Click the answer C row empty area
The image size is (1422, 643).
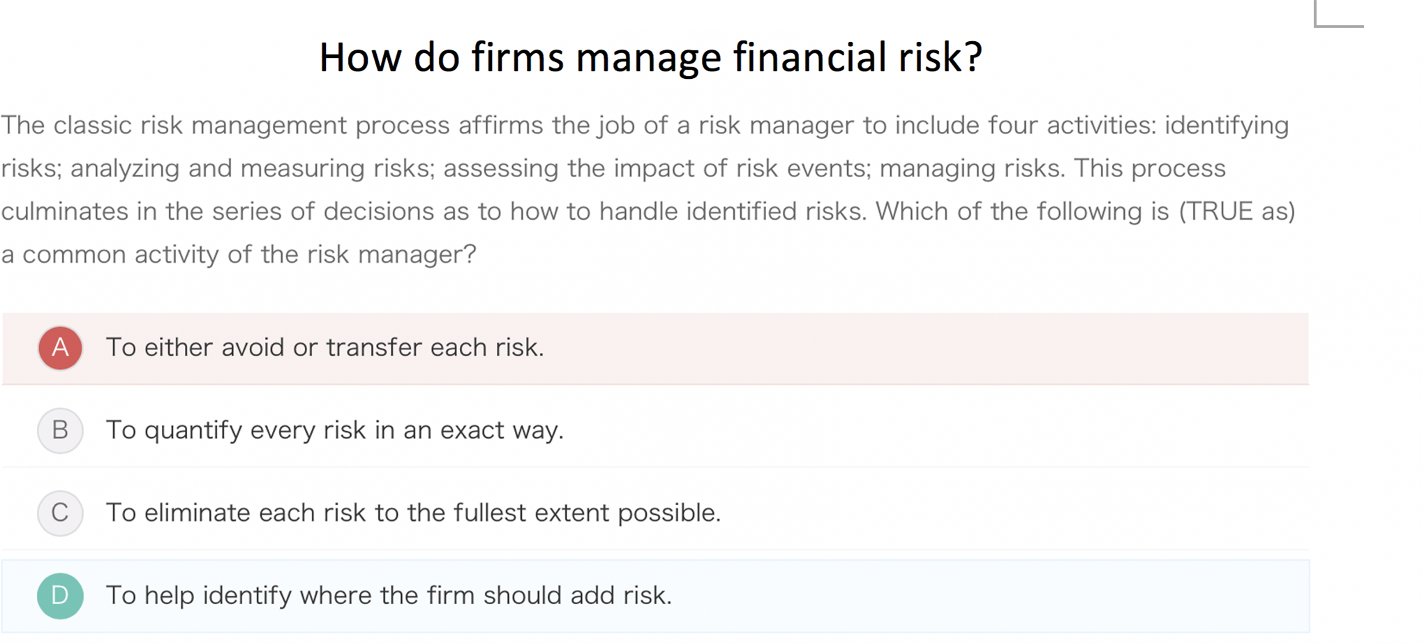(x=1012, y=513)
